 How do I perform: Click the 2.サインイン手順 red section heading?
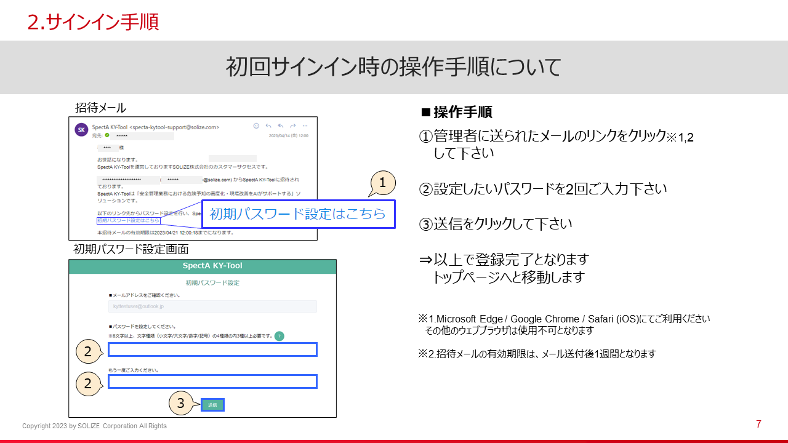click(x=93, y=22)
